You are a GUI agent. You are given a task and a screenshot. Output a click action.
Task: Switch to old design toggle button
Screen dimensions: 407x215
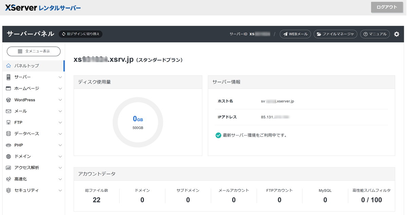click(80, 34)
